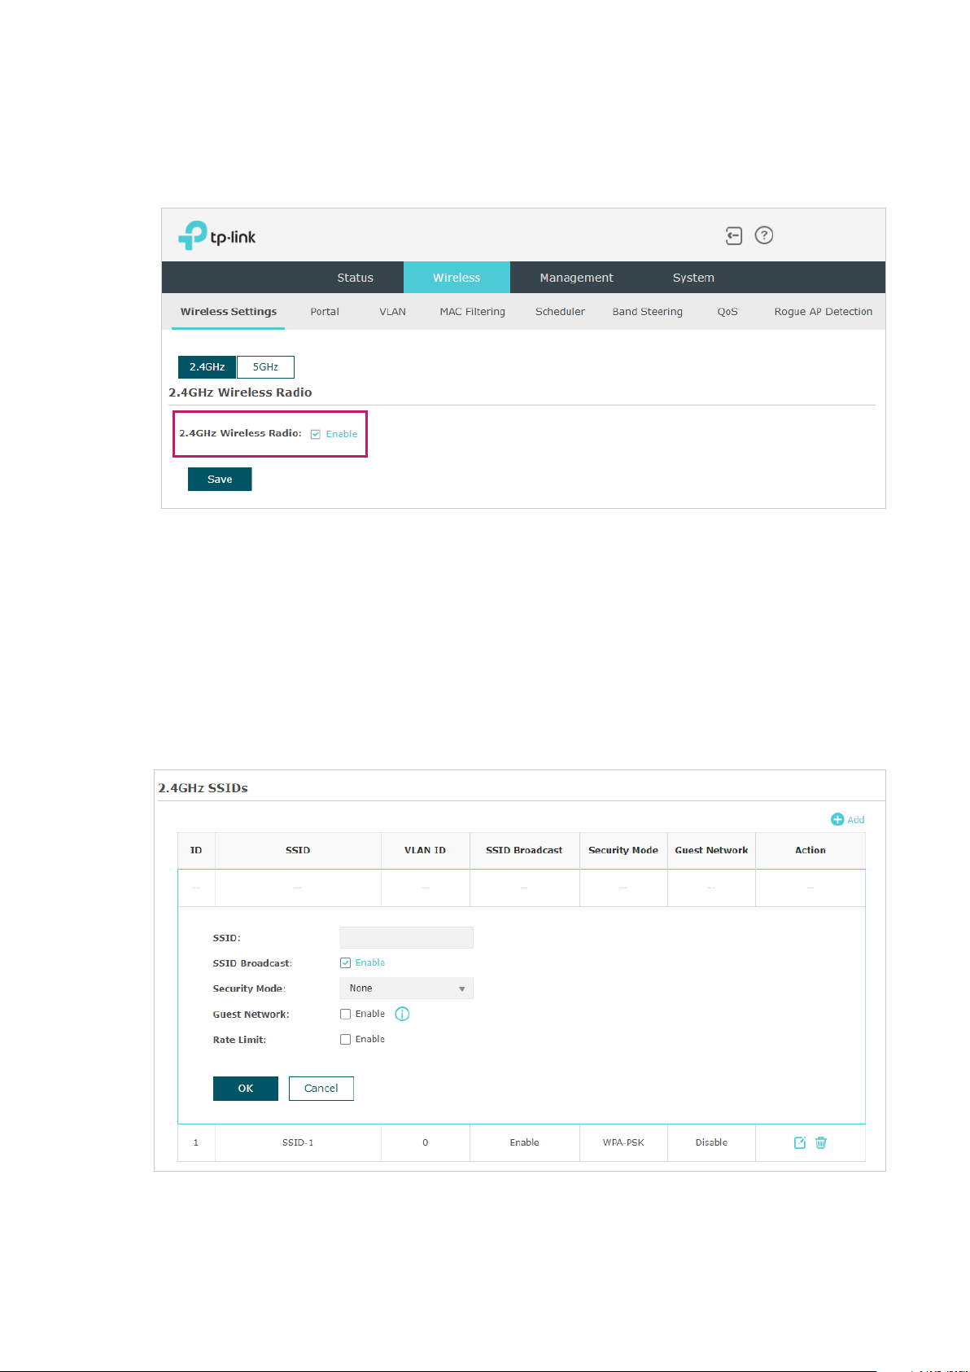
Task: Select the MAC Filtering sub-tab
Action: click(x=472, y=312)
